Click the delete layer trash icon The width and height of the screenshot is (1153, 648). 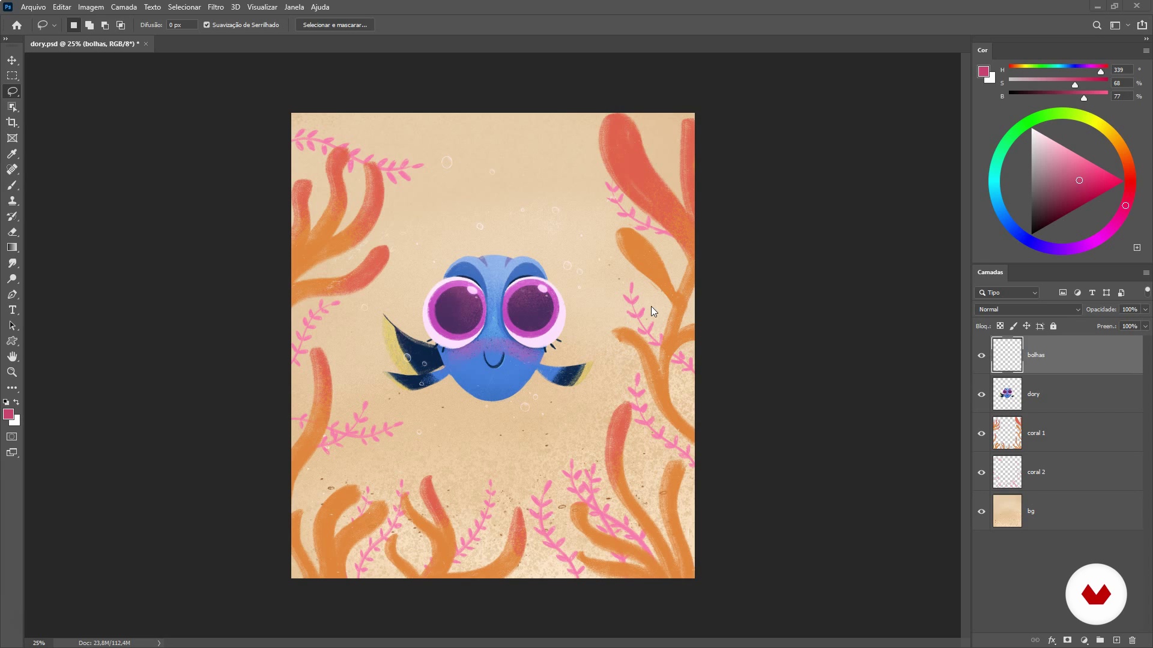tap(1133, 640)
